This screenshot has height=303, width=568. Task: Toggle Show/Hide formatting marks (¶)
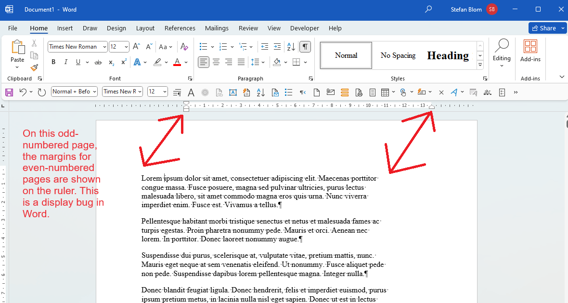pyautogui.click(x=306, y=46)
